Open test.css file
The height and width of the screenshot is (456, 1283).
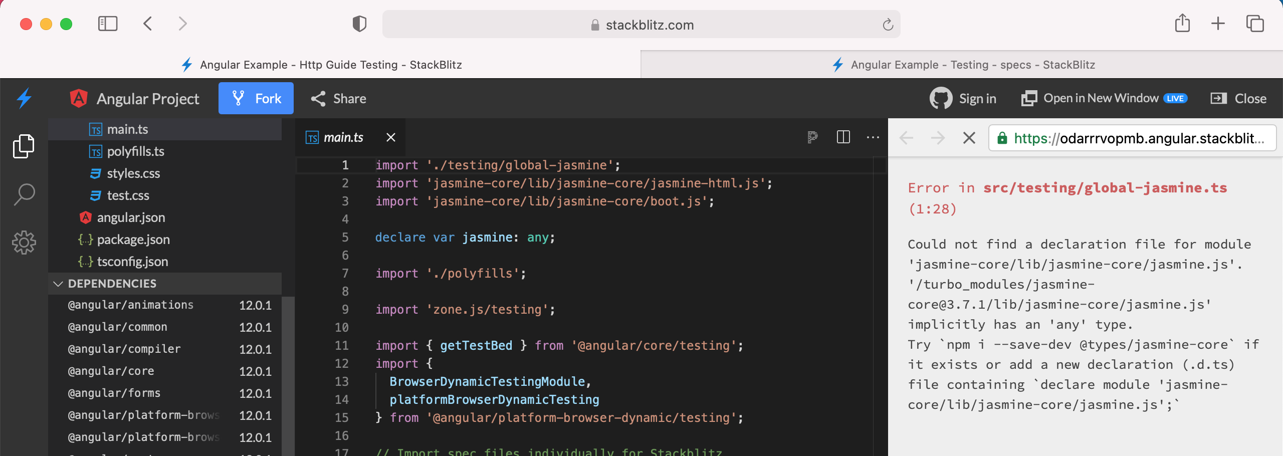click(x=165, y=195)
